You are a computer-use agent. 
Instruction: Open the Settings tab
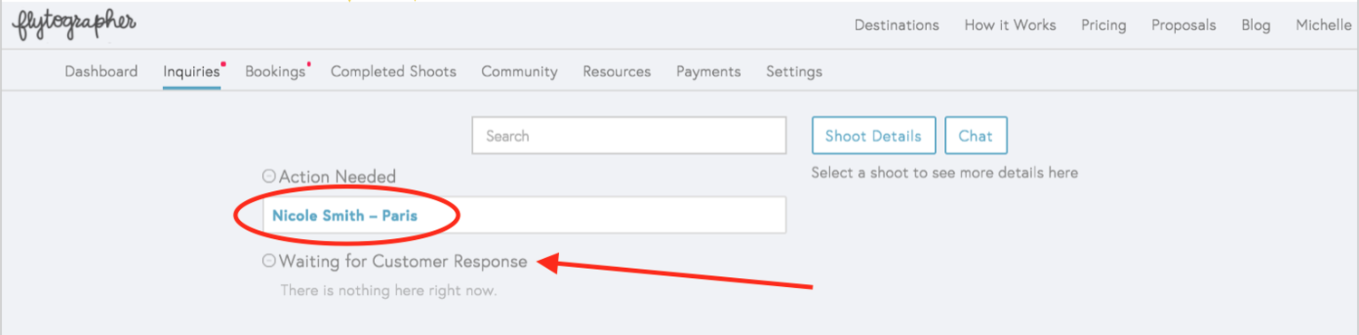(795, 72)
